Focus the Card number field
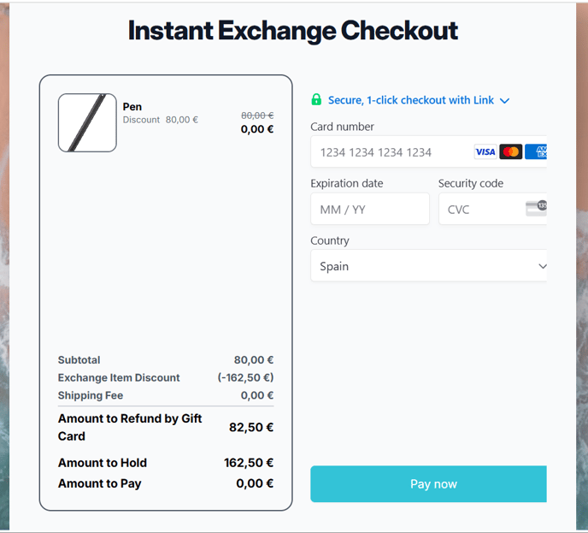 point(428,151)
